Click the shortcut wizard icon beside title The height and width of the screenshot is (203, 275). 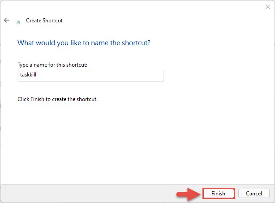tap(18, 22)
